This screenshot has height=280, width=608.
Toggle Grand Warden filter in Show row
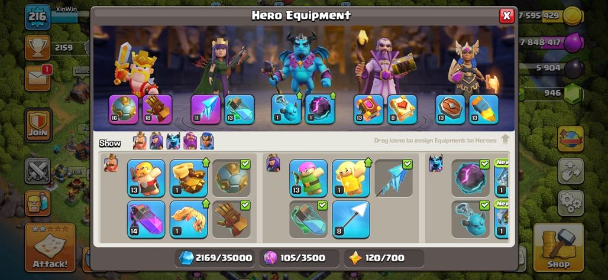point(190,141)
